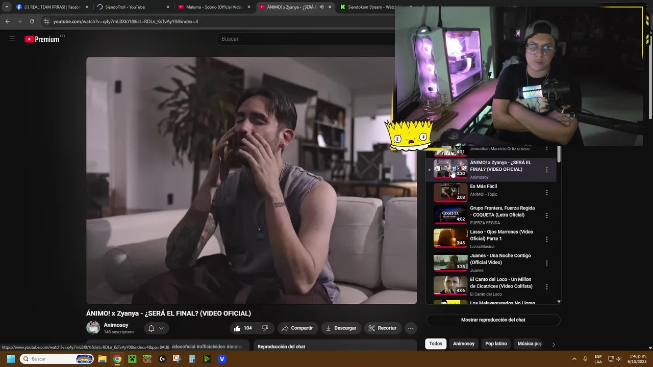
Task: Open options menu for COQUETA playlist item
Action: [547, 216]
